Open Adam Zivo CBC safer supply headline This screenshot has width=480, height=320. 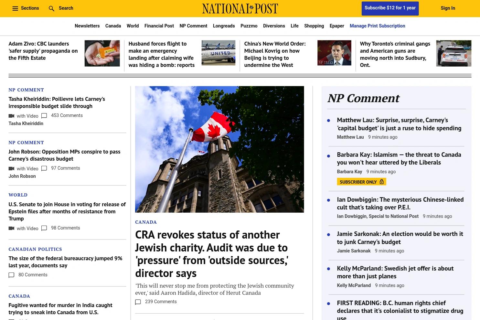43,51
